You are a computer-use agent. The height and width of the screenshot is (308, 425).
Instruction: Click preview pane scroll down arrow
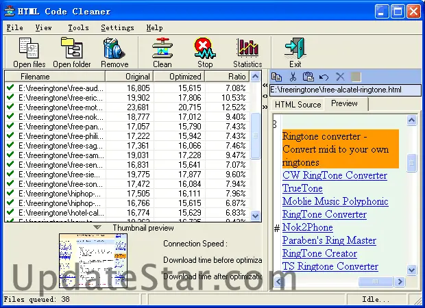point(411,270)
